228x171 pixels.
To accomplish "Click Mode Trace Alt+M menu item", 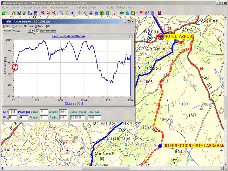I will [x=59, y=8].
